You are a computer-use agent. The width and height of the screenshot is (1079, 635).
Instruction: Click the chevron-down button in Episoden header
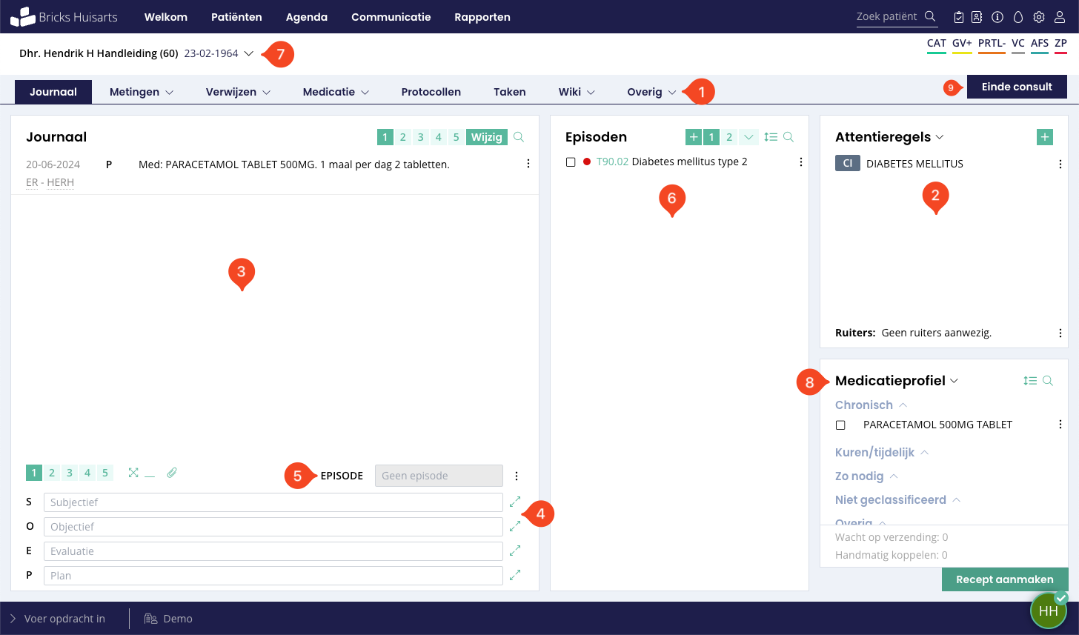click(748, 137)
